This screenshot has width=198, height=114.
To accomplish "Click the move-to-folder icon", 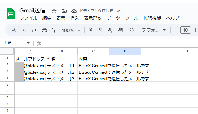I will coord(64,11).
